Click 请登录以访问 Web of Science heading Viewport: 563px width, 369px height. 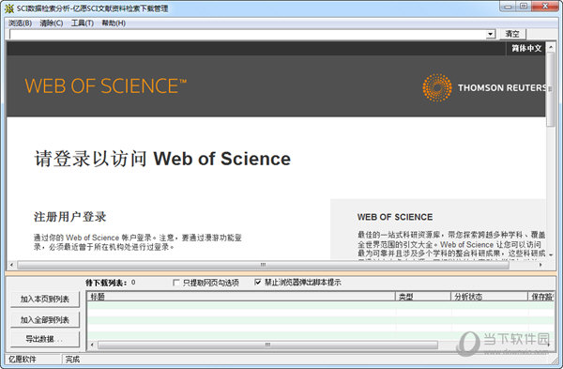162,159
